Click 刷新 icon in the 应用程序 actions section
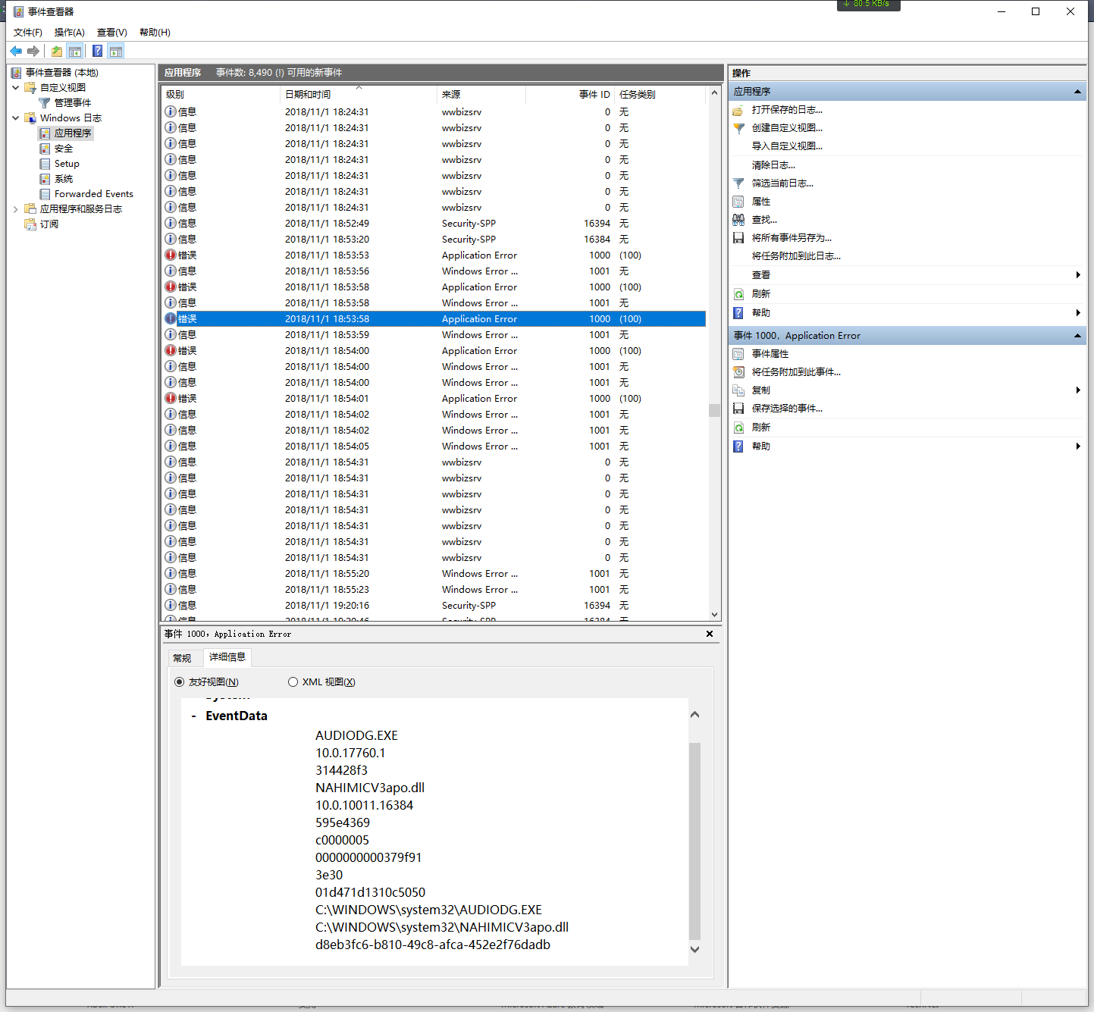The height and width of the screenshot is (1012, 1094). pyautogui.click(x=738, y=294)
